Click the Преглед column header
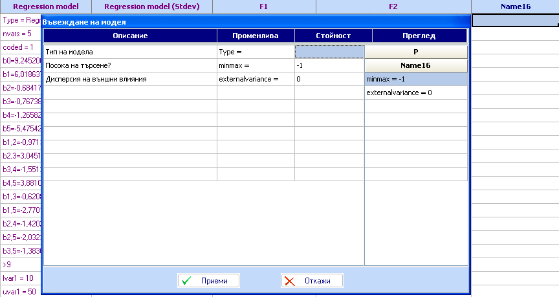The height and width of the screenshot is (297, 559). click(419, 36)
